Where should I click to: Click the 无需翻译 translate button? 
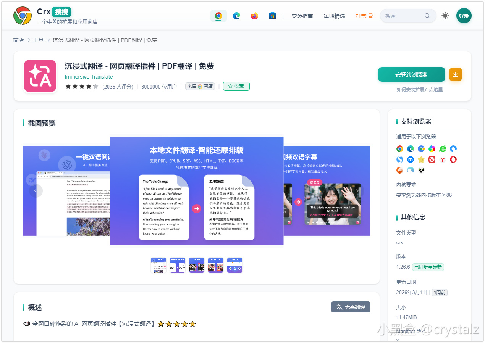[x=351, y=307]
